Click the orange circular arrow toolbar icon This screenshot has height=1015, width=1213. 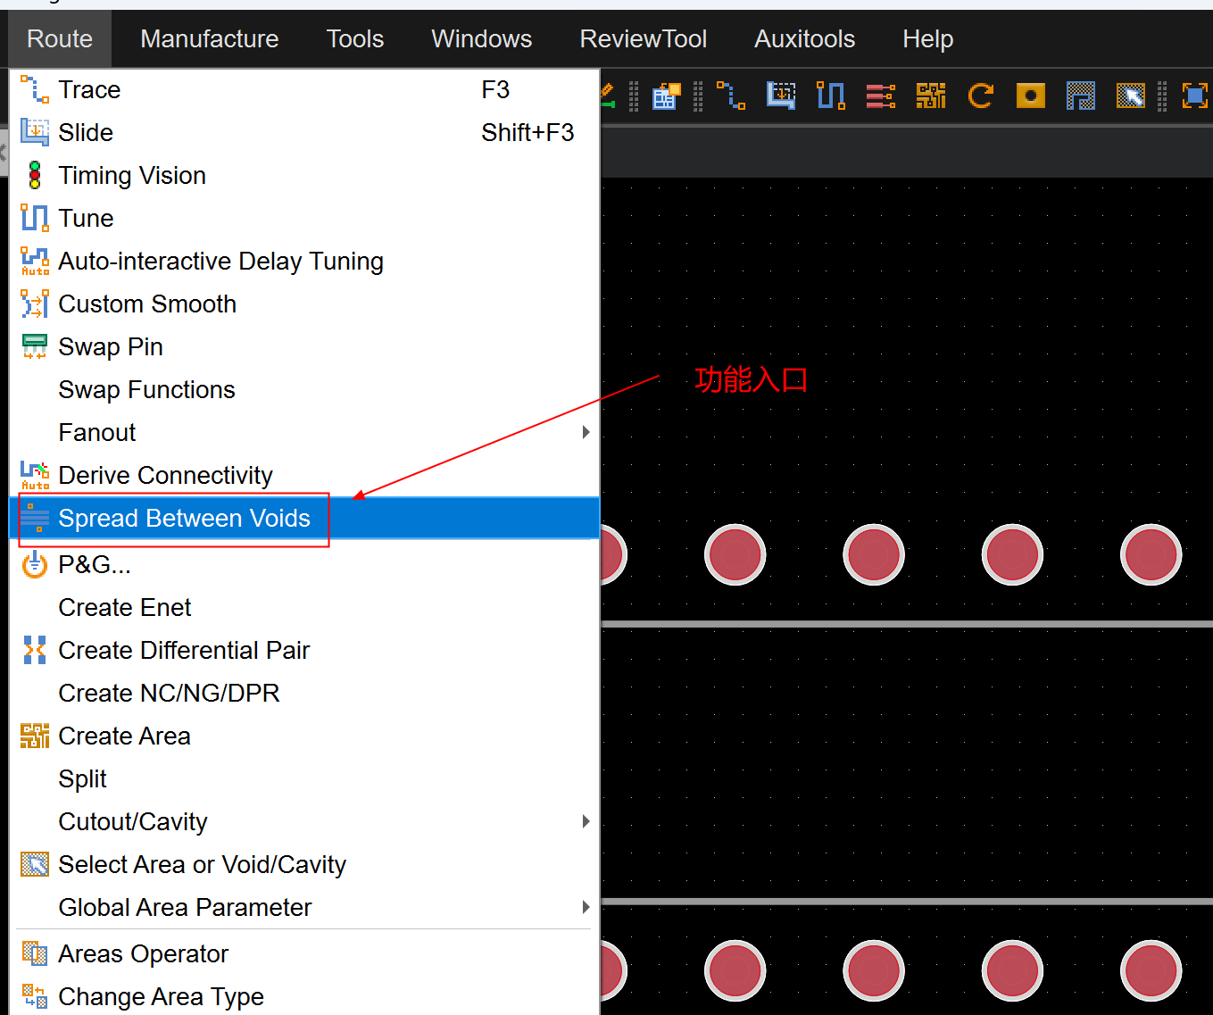(x=981, y=96)
